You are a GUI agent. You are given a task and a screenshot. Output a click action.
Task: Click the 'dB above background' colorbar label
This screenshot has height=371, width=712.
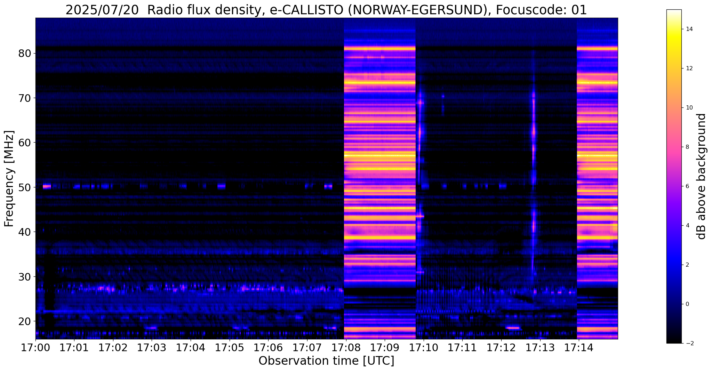[701, 176]
